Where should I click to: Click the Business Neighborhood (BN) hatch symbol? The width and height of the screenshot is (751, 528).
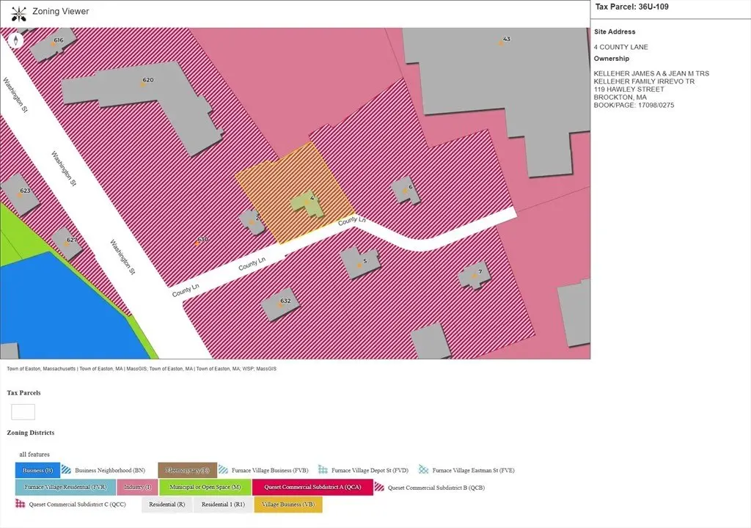click(x=67, y=470)
